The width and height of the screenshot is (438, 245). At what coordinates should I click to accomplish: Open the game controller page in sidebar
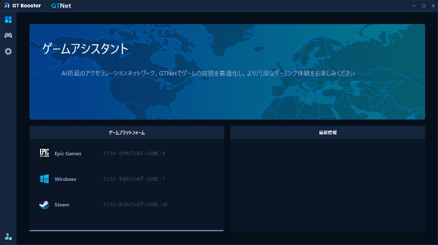pyautogui.click(x=8, y=36)
